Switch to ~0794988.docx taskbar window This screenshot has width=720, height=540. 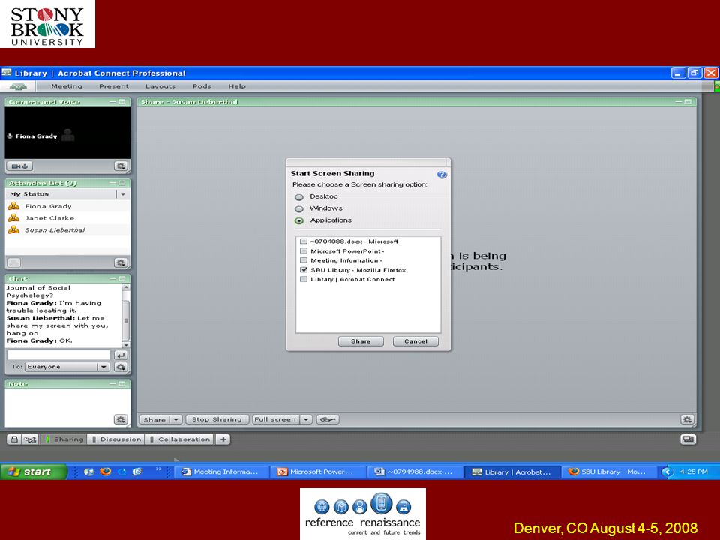coord(415,472)
